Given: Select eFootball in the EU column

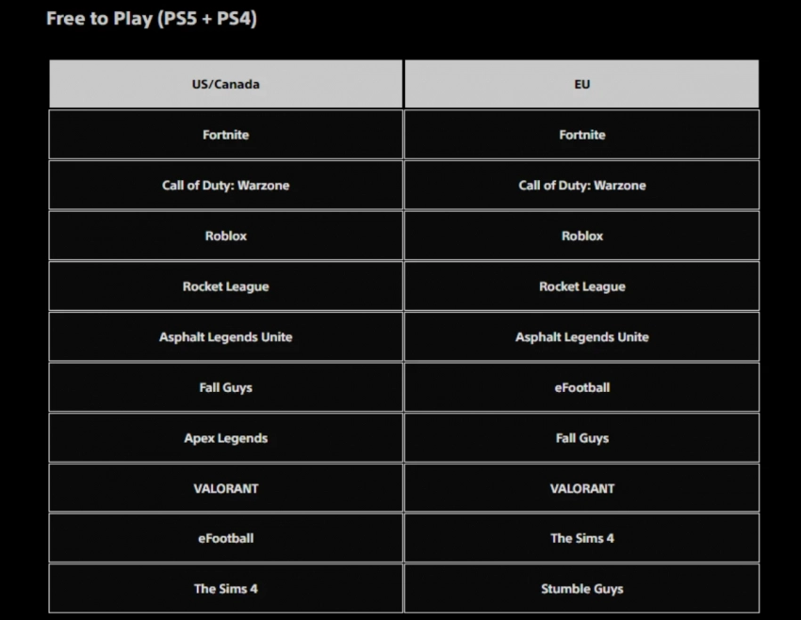Looking at the screenshot, I should [581, 387].
